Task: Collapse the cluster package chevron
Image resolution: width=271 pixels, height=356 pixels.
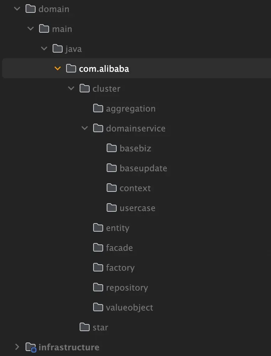Action: pos(71,88)
